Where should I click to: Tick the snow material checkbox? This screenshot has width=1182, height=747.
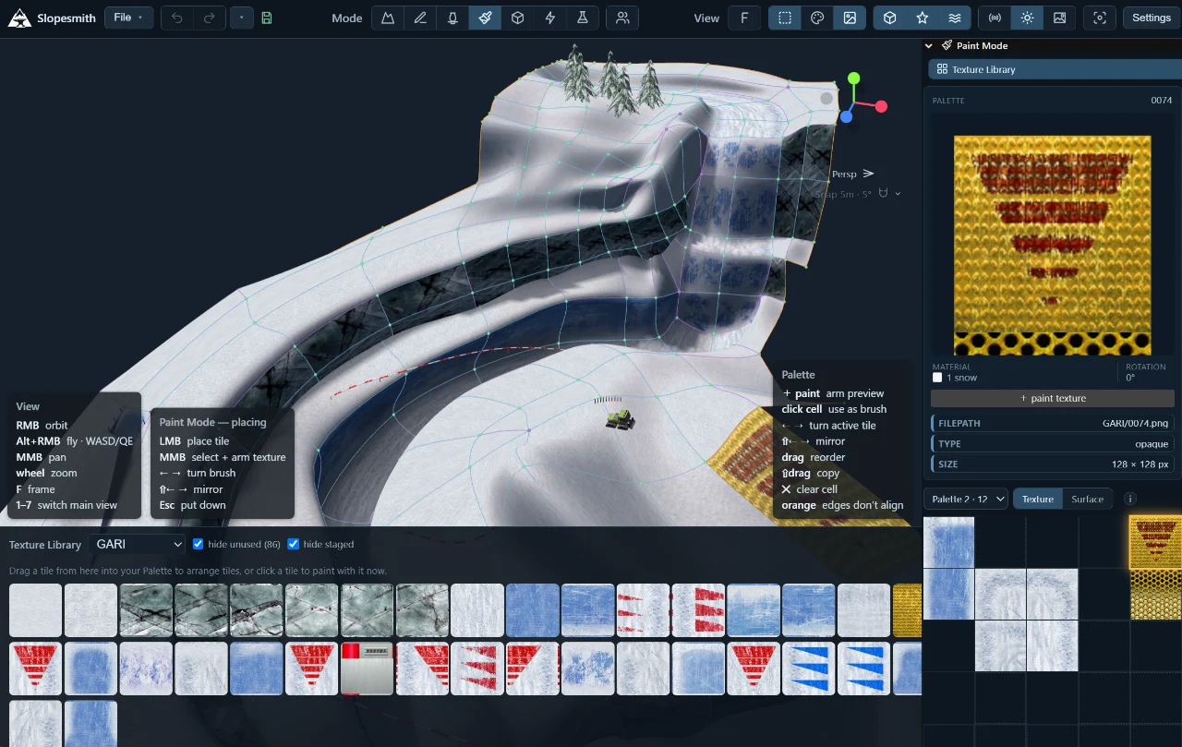937,378
